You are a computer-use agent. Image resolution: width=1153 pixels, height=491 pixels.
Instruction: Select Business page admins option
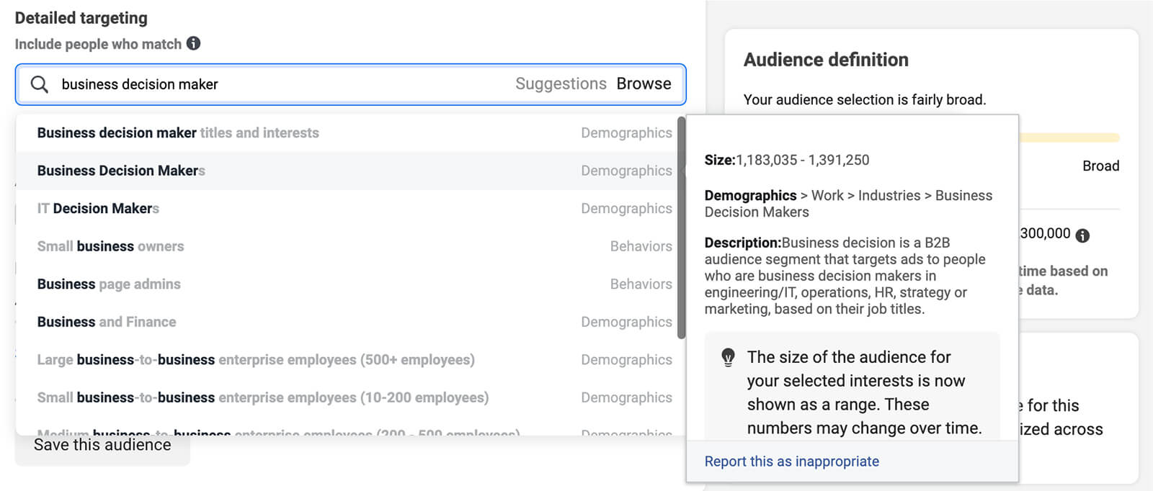click(x=109, y=284)
